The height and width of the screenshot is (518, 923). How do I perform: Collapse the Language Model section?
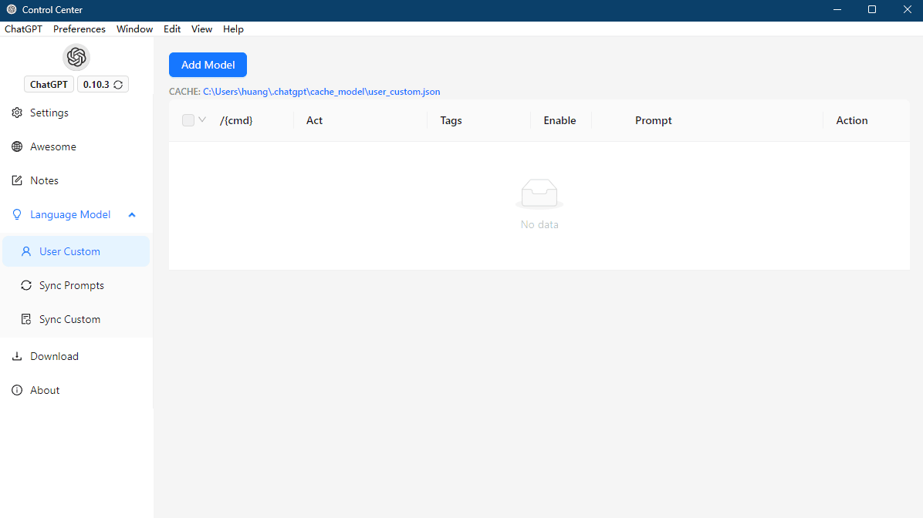click(x=132, y=214)
